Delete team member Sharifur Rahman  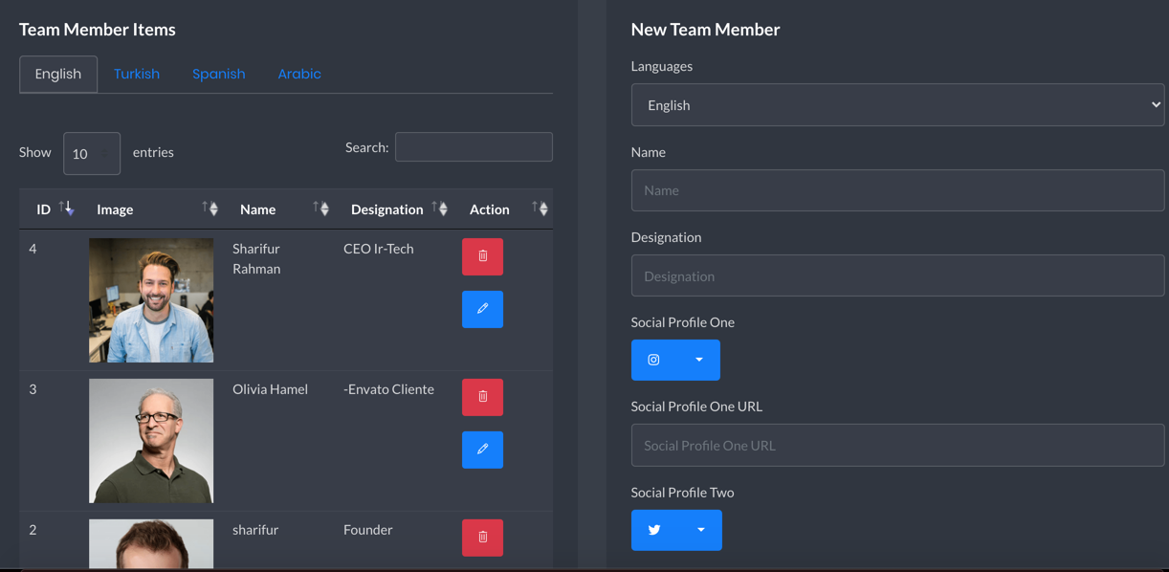(482, 256)
